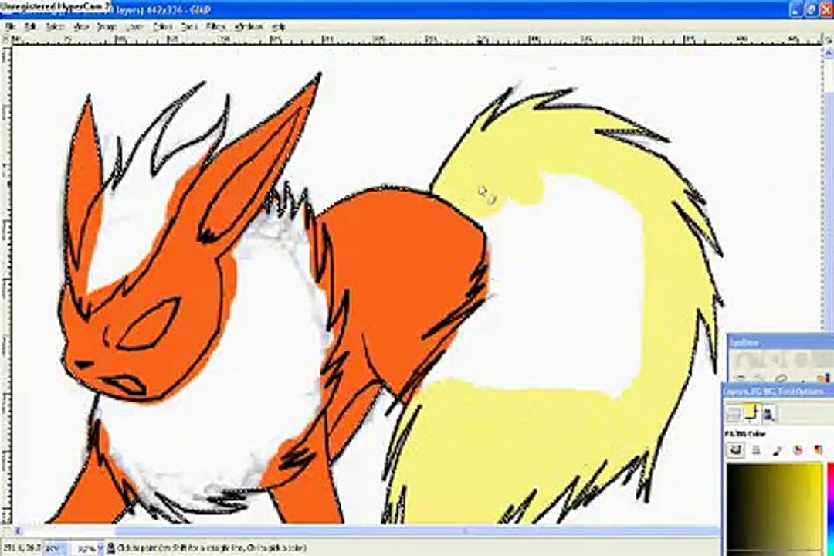Screen dimensions: 834x556
Task: Open the Layer menu
Action: pos(134,26)
